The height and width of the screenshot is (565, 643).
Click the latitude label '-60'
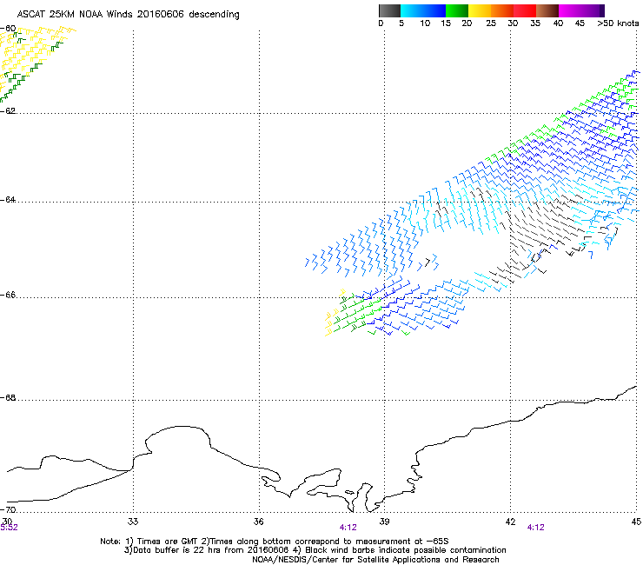[8, 29]
